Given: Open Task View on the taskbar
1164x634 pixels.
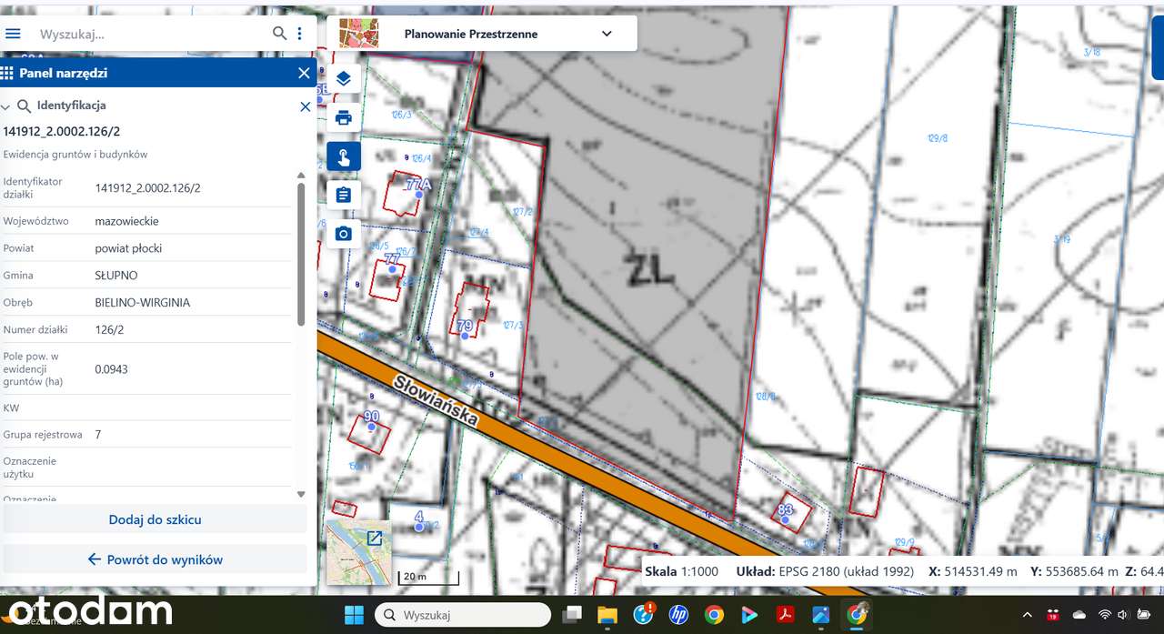Looking at the screenshot, I should tap(572, 615).
